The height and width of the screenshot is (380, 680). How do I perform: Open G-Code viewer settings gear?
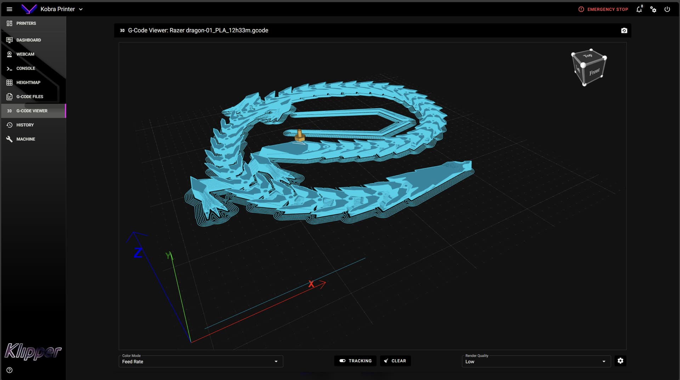(x=620, y=361)
